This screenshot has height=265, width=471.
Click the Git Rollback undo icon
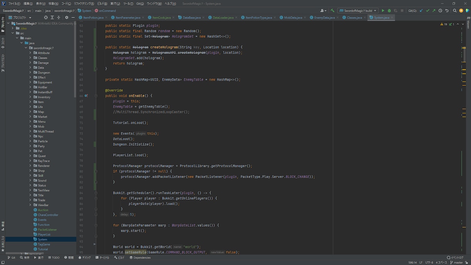[447, 11]
